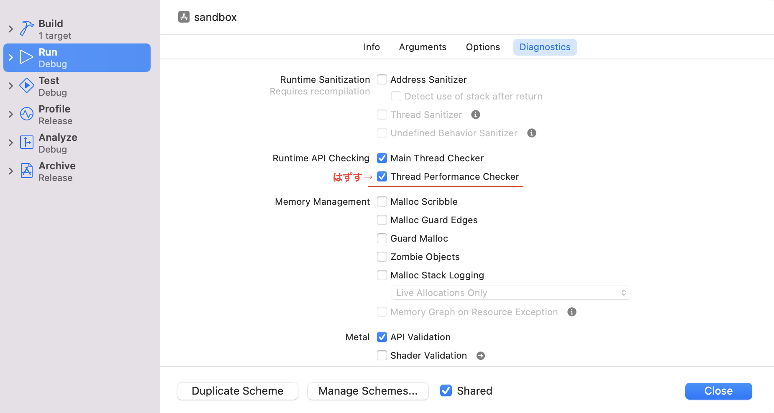Expand the Archive action disclosure chevron

point(11,171)
